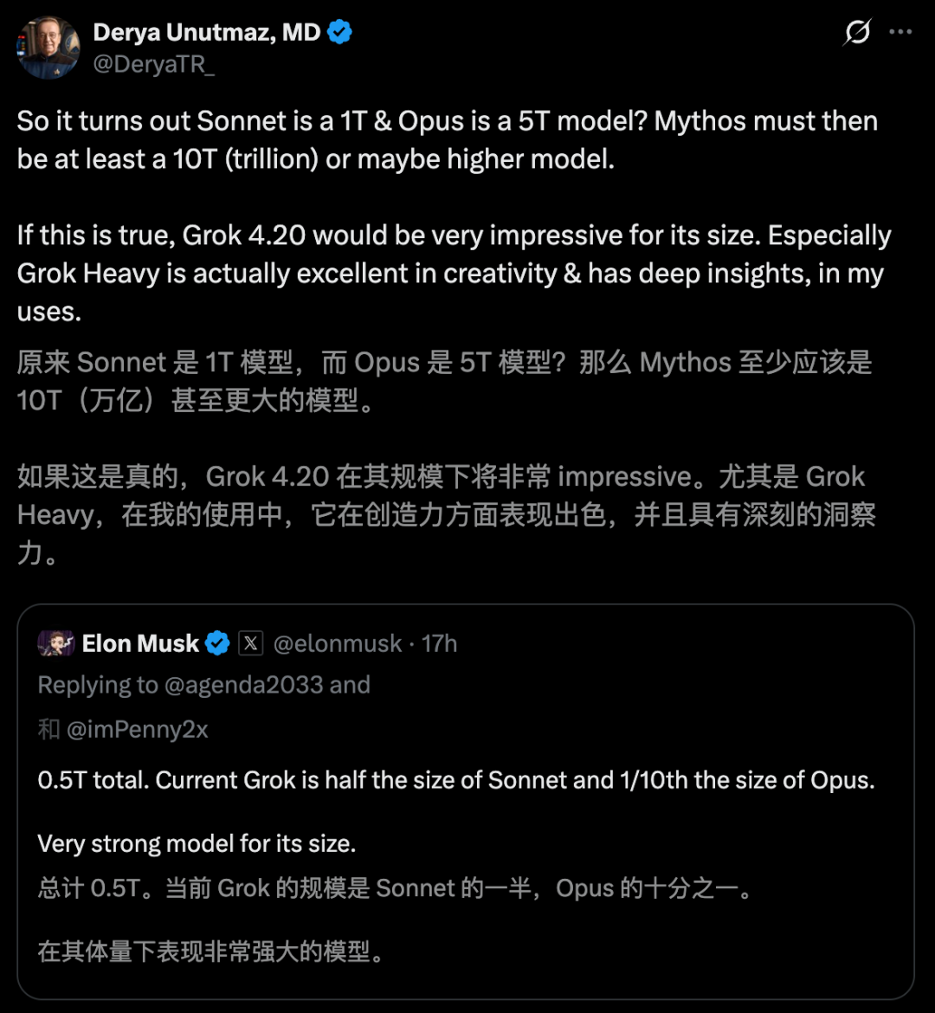Click the Chinese translation in the quoted tweet

394,888
